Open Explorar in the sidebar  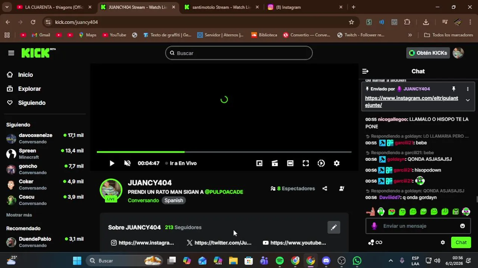[x=24, y=89]
